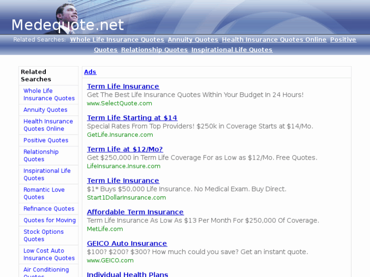Open Health Insurance Quotes Online header link
This screenshot has width=370, height=277.
274,40
